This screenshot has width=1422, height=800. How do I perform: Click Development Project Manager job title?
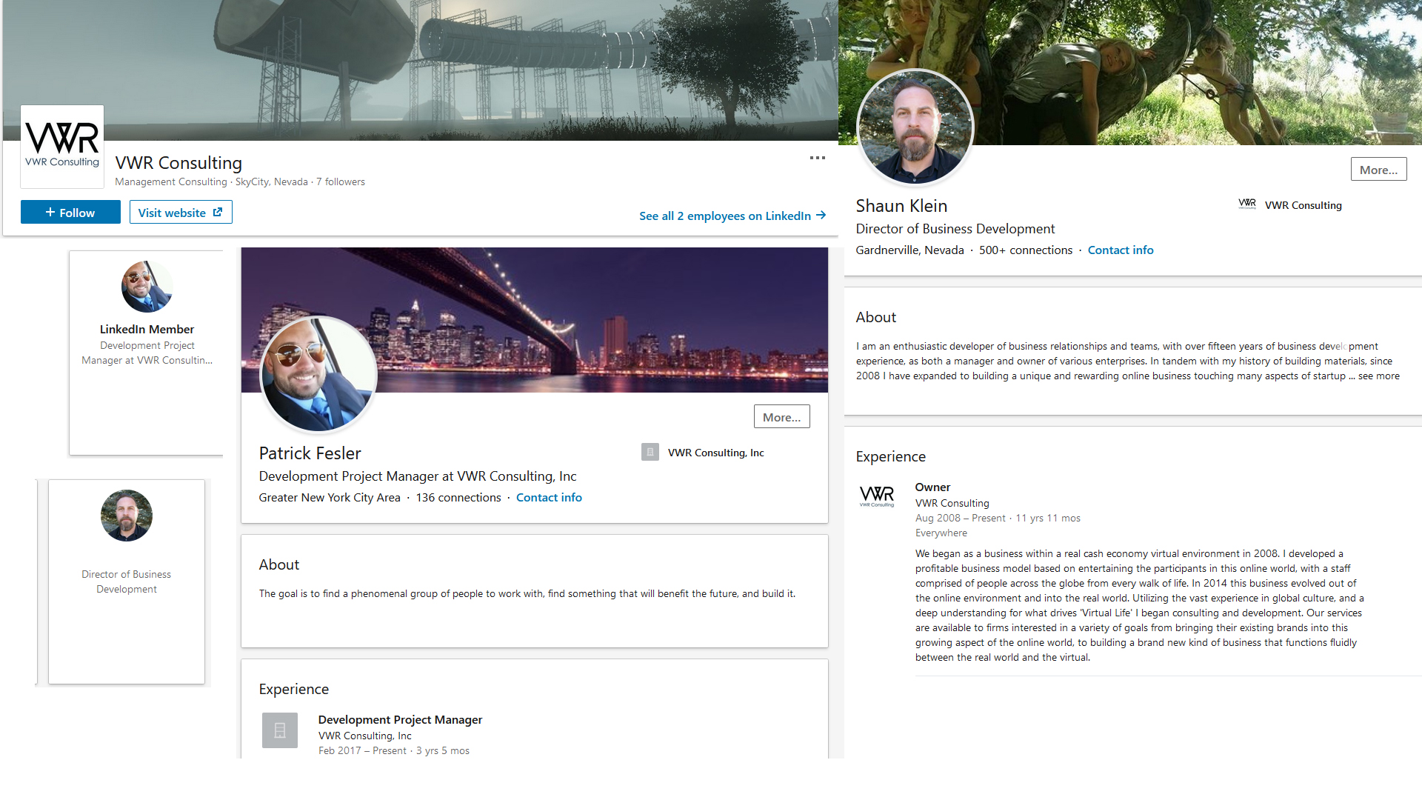(400, 720)
